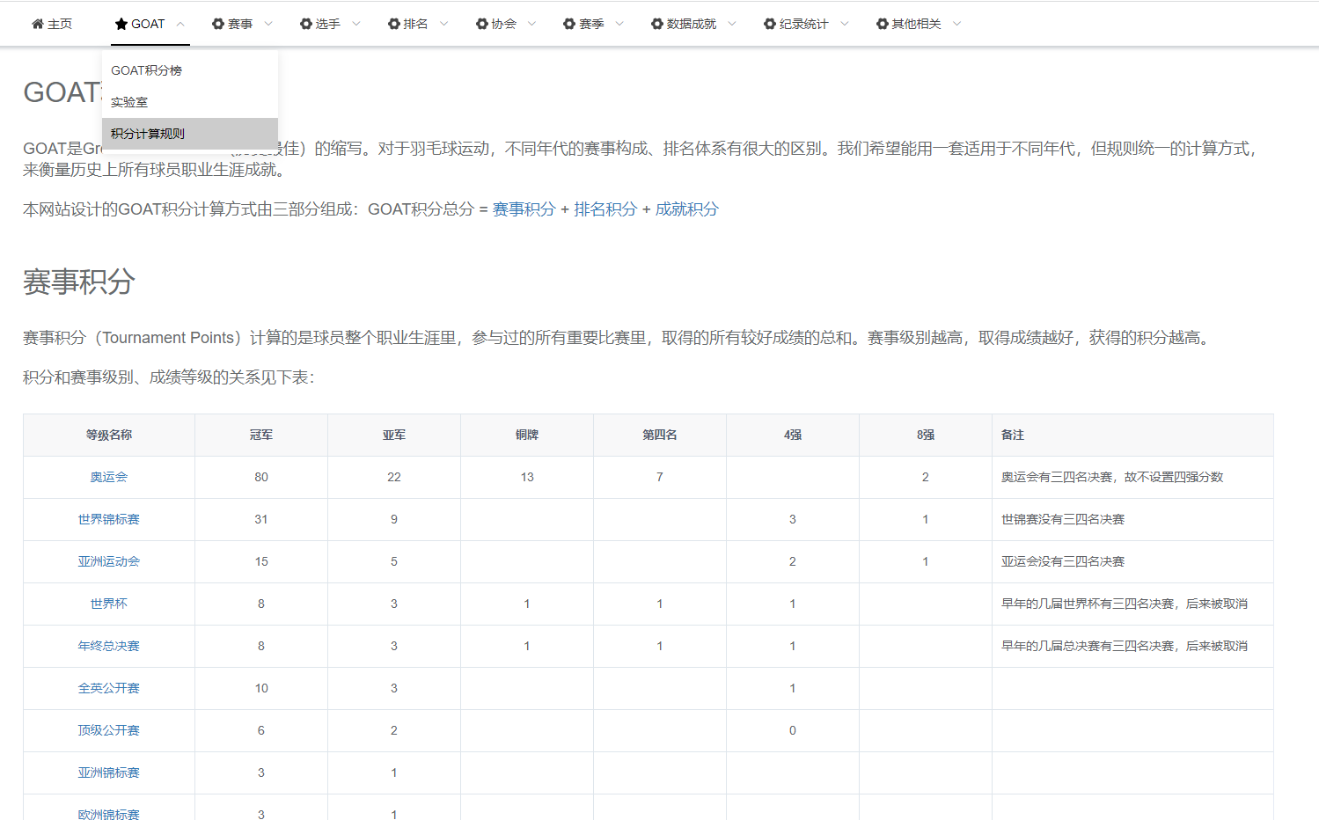This screenshot has width=1319, height=820.
Task: Click the 奥运会 runner-up value 22
Action: pos(394,477)
